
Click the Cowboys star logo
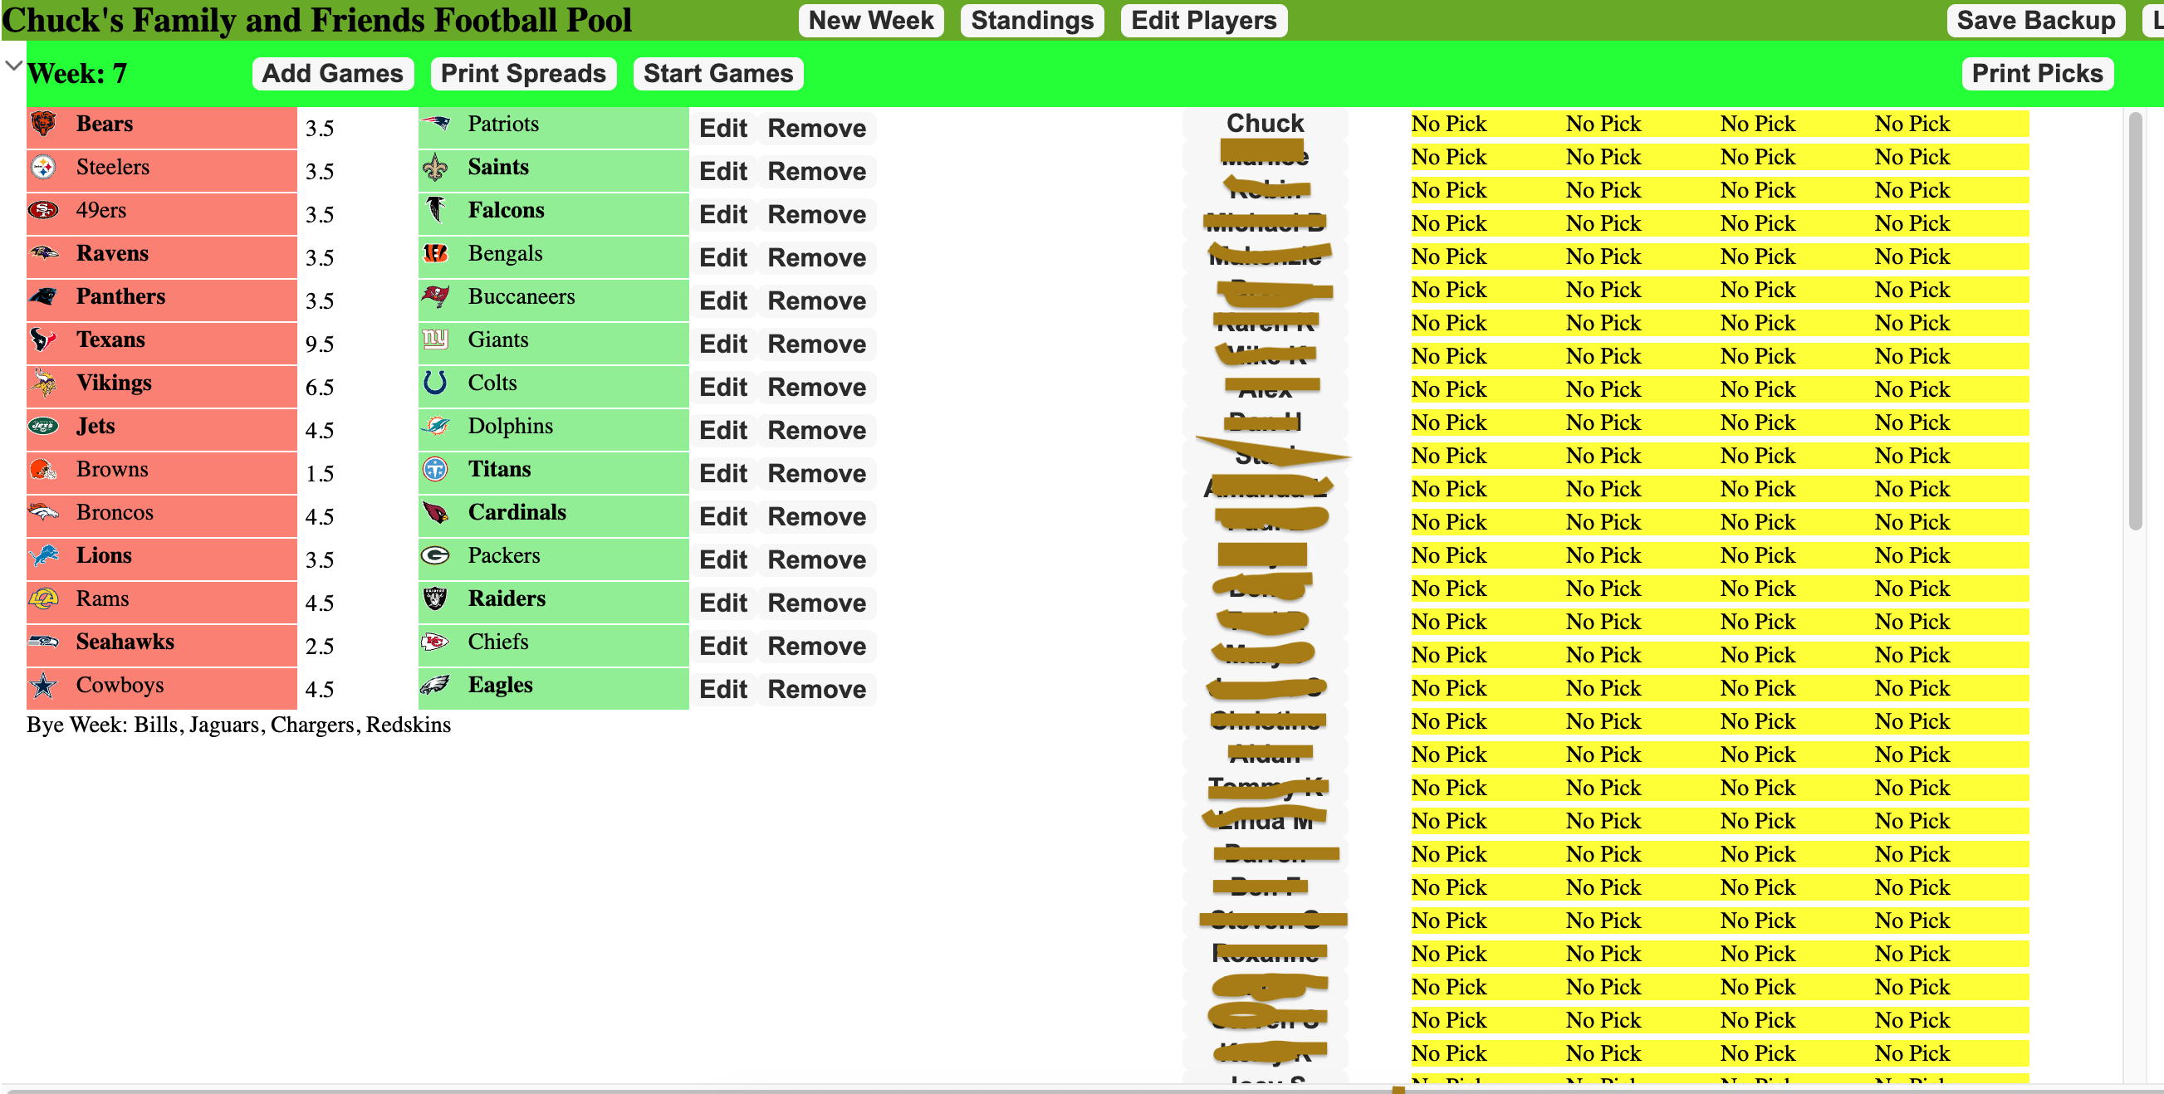(44, 685)
